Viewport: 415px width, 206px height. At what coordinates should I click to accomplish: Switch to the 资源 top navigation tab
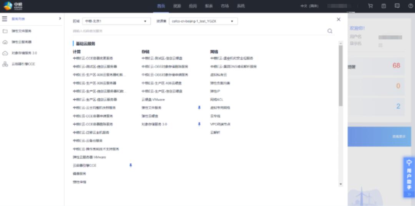coord(177,6)
